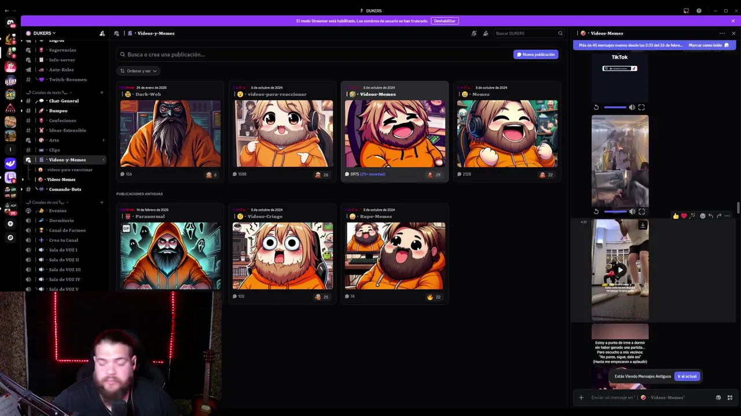Click the notification bell icon in forum header
The width and height of the screenshot is (741, 416).
click(x=474, y=34)
